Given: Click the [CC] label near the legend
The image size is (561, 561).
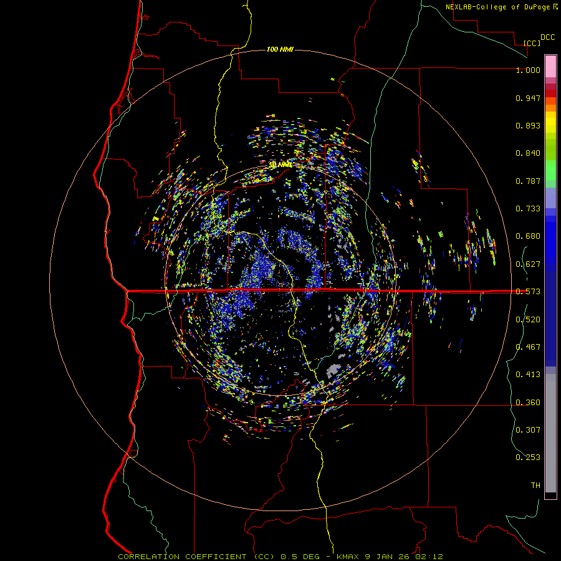Looking at the screenshot, I should tap(532, 43).
